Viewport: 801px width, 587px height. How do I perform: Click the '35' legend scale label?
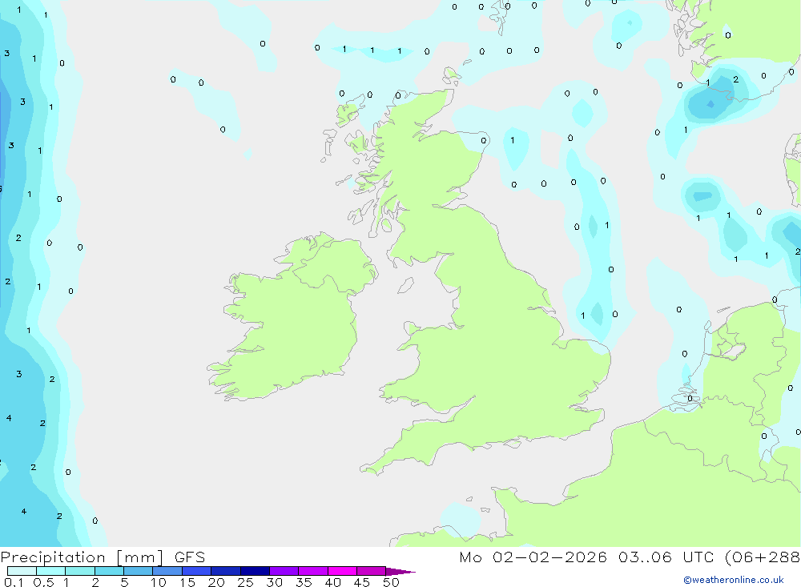(304, 582)
